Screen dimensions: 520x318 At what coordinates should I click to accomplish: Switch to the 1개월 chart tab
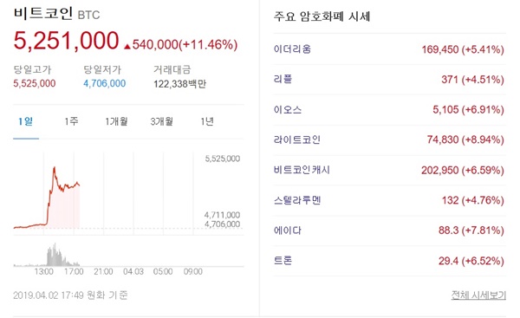[116, 121]
